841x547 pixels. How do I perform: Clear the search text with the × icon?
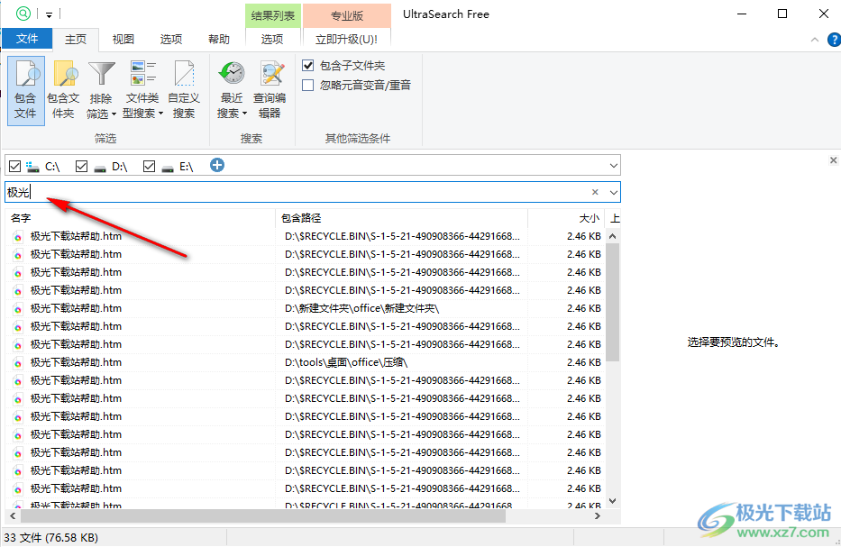[594, 192]
